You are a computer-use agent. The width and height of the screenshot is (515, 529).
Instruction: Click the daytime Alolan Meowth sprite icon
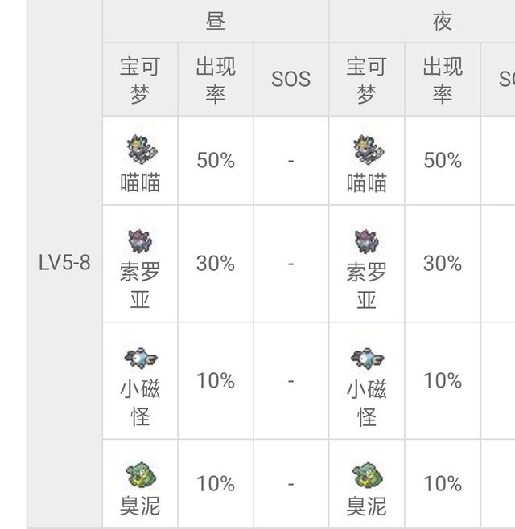(x=142, y=149)
